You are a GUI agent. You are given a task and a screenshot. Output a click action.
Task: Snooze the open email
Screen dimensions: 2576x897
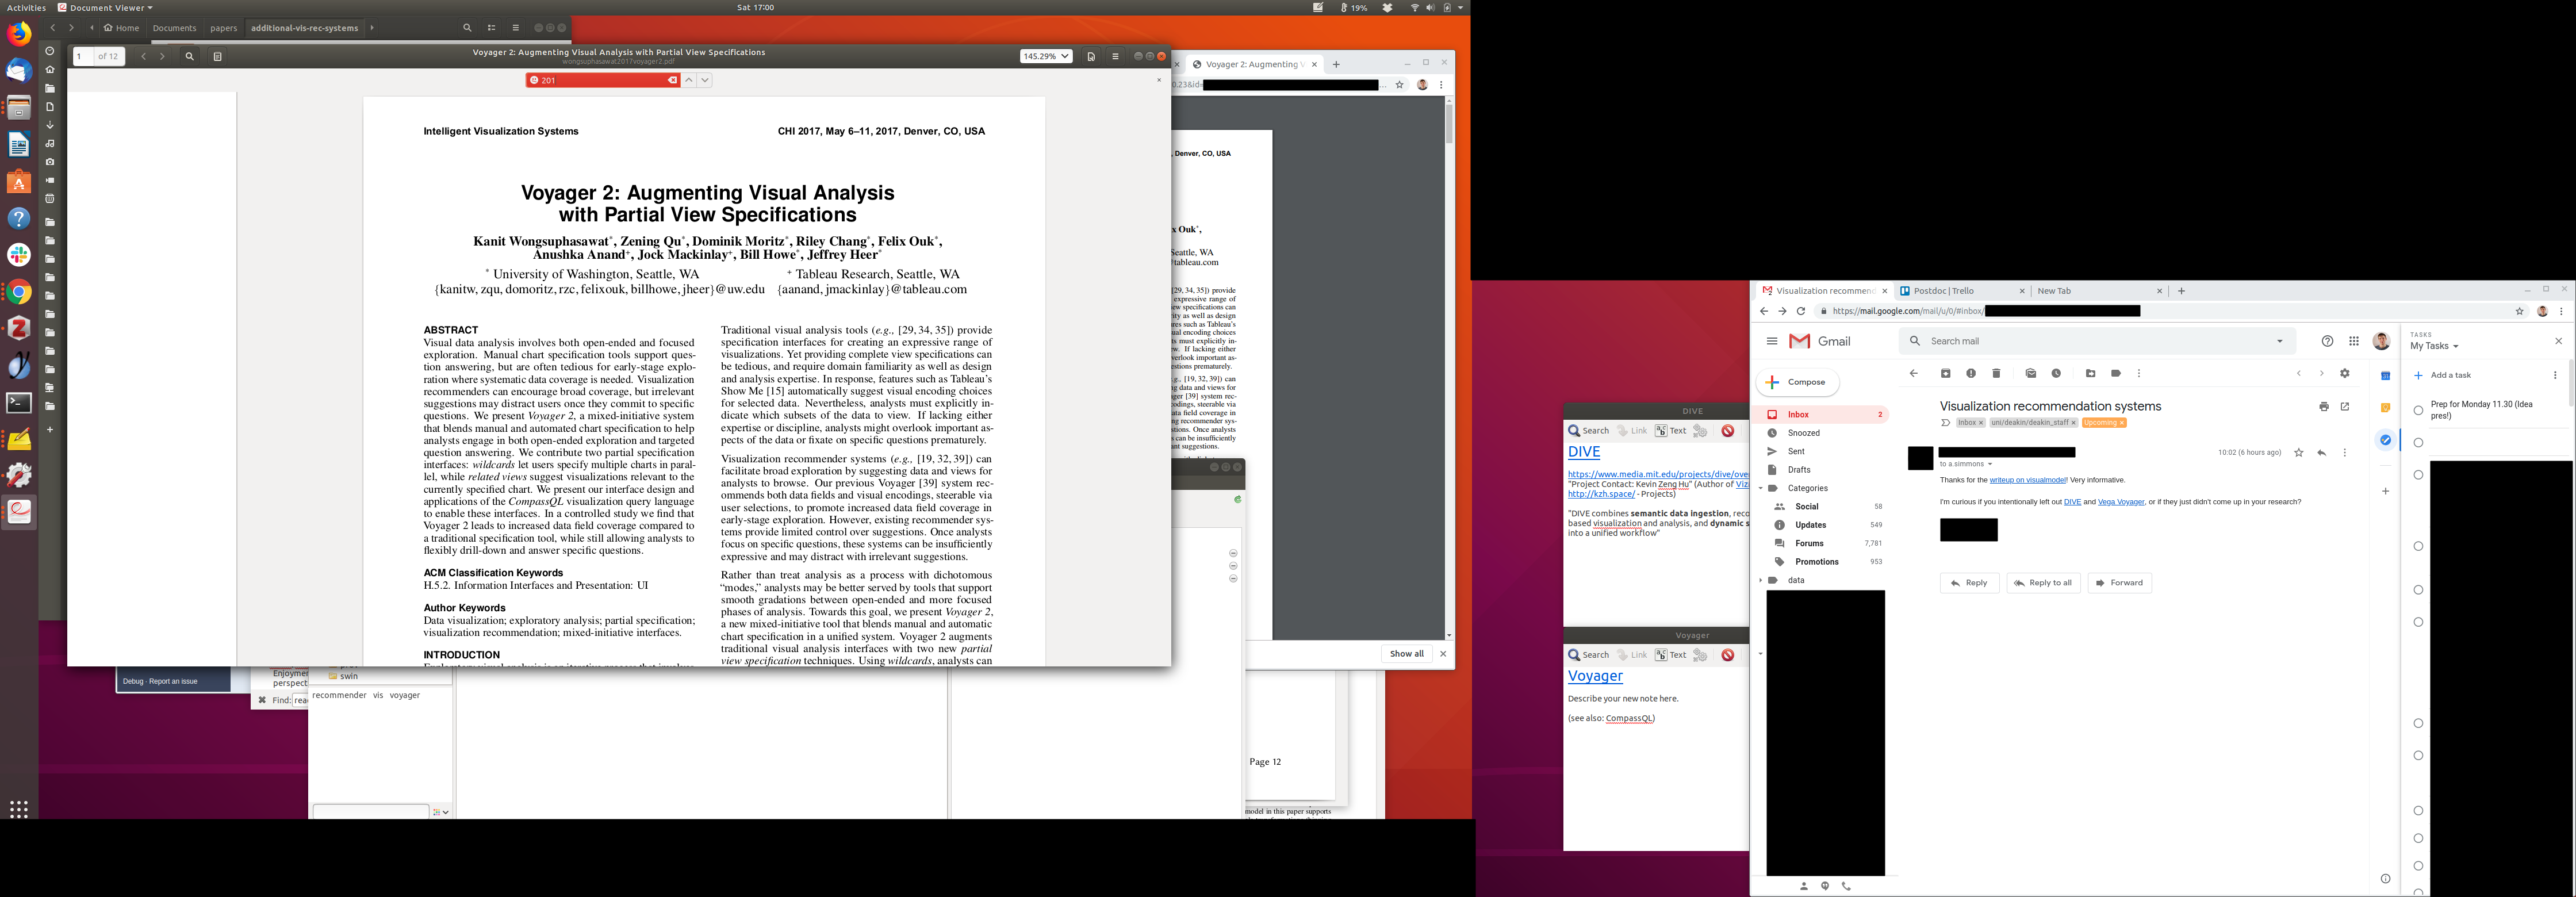tap(2056, 374)
